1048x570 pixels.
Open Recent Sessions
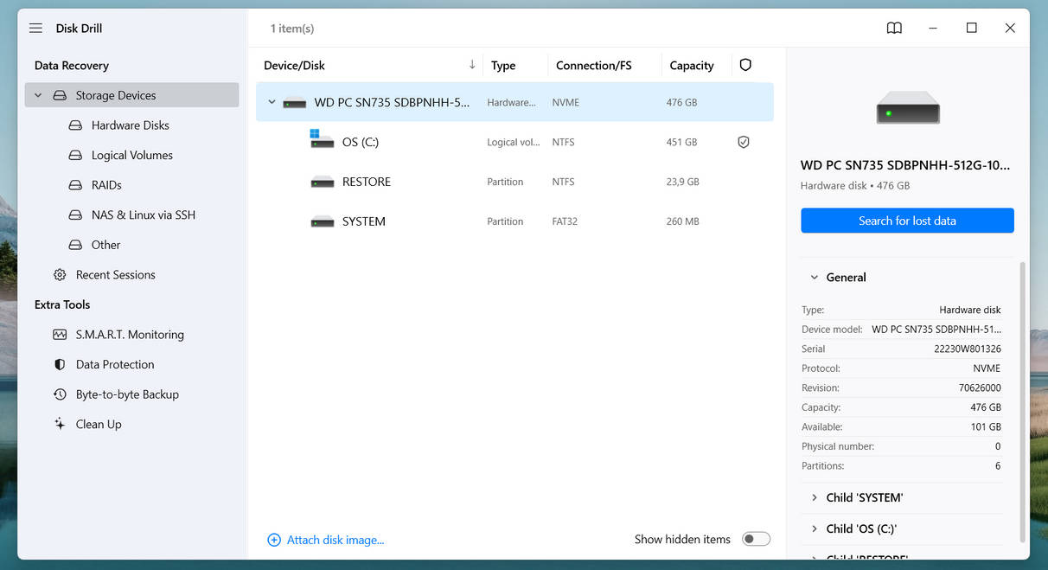116,275
